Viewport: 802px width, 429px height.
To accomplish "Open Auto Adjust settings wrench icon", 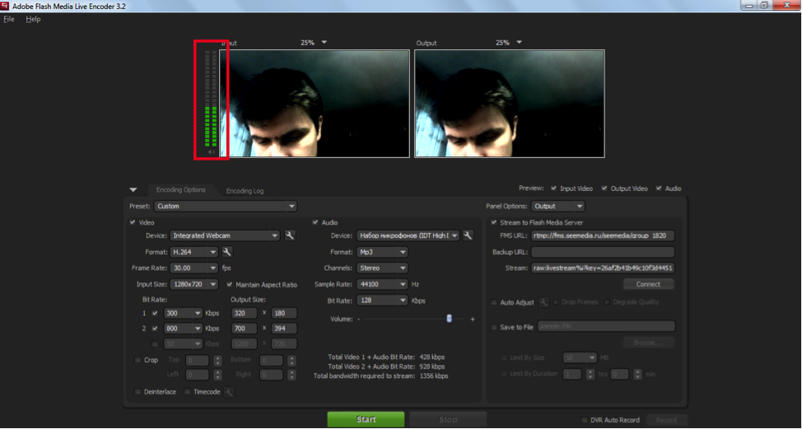I will pos(543,302).
